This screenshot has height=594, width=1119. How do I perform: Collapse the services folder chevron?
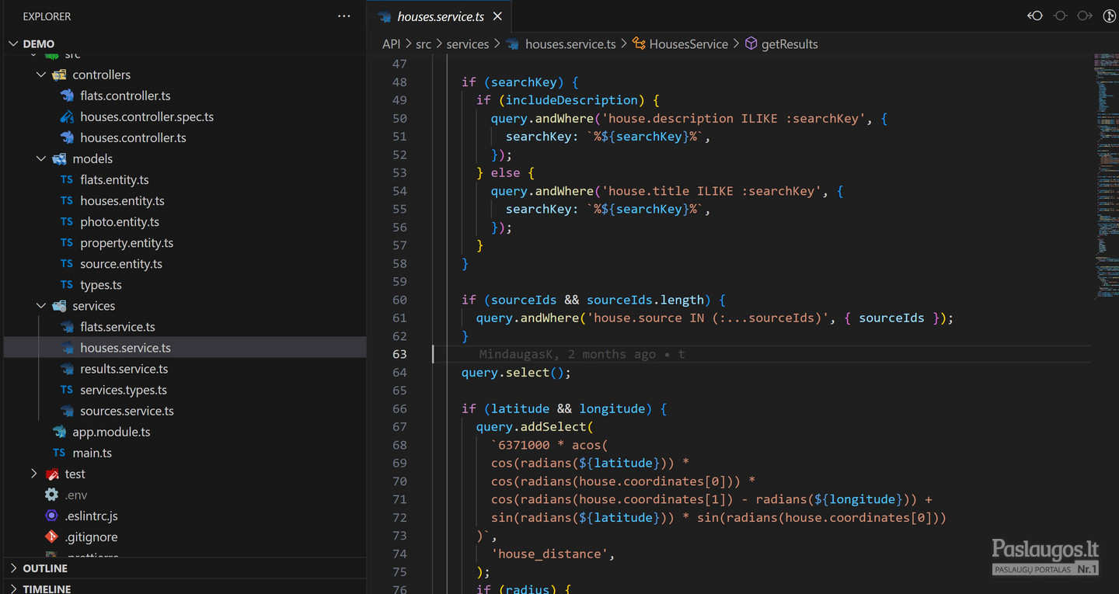coord(41,306)
